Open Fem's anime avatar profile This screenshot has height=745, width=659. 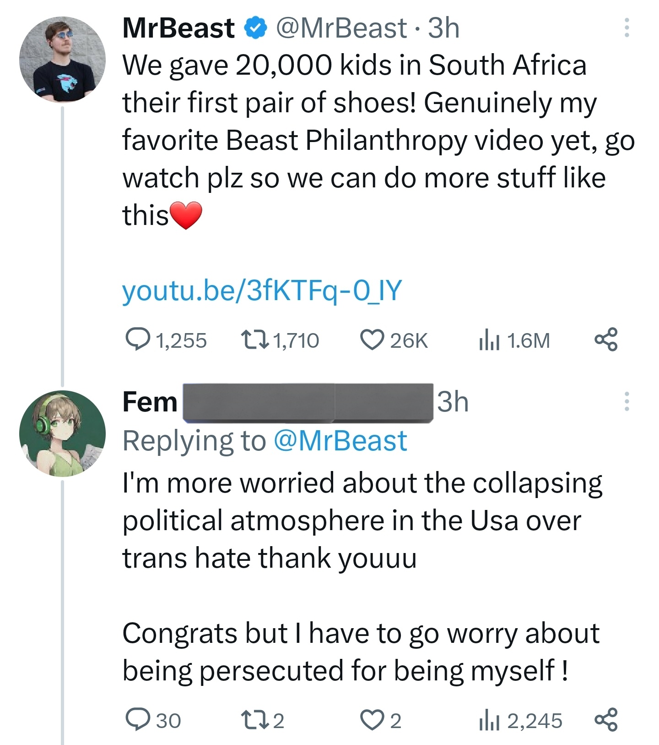62,433
